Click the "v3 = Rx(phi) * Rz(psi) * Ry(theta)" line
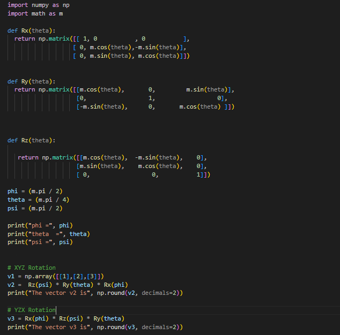Image resolution: width=340 pixels, height=335 pixels. click(x=66, y=318)
